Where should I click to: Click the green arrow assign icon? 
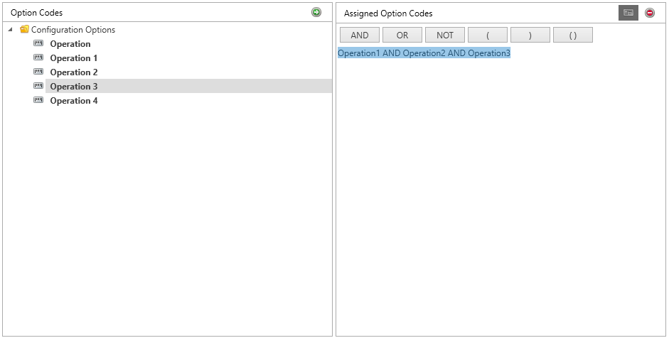click(x=316, y=13)
